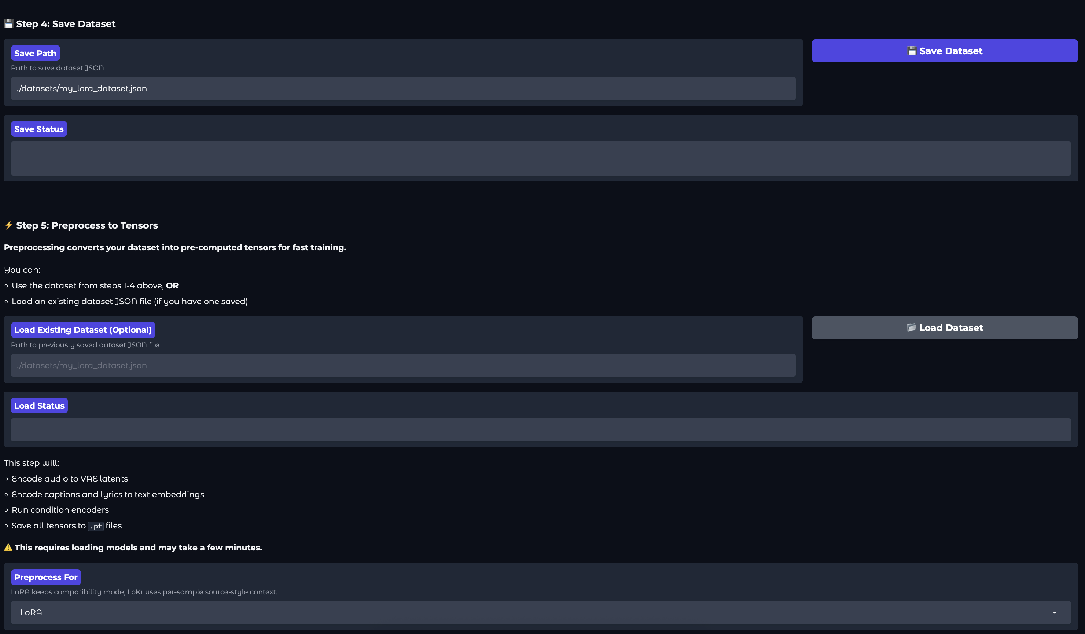Click the Load Status label
This screenshot has height=634, width=1085.
39,405
